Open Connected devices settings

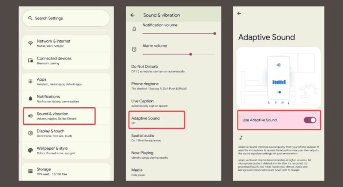(66, 60)
